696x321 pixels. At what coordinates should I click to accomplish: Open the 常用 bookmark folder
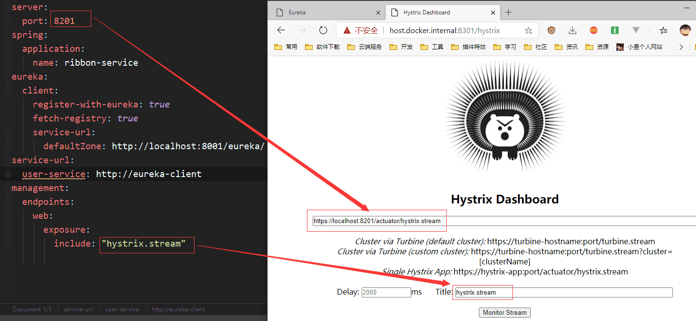tap(285, 47)
